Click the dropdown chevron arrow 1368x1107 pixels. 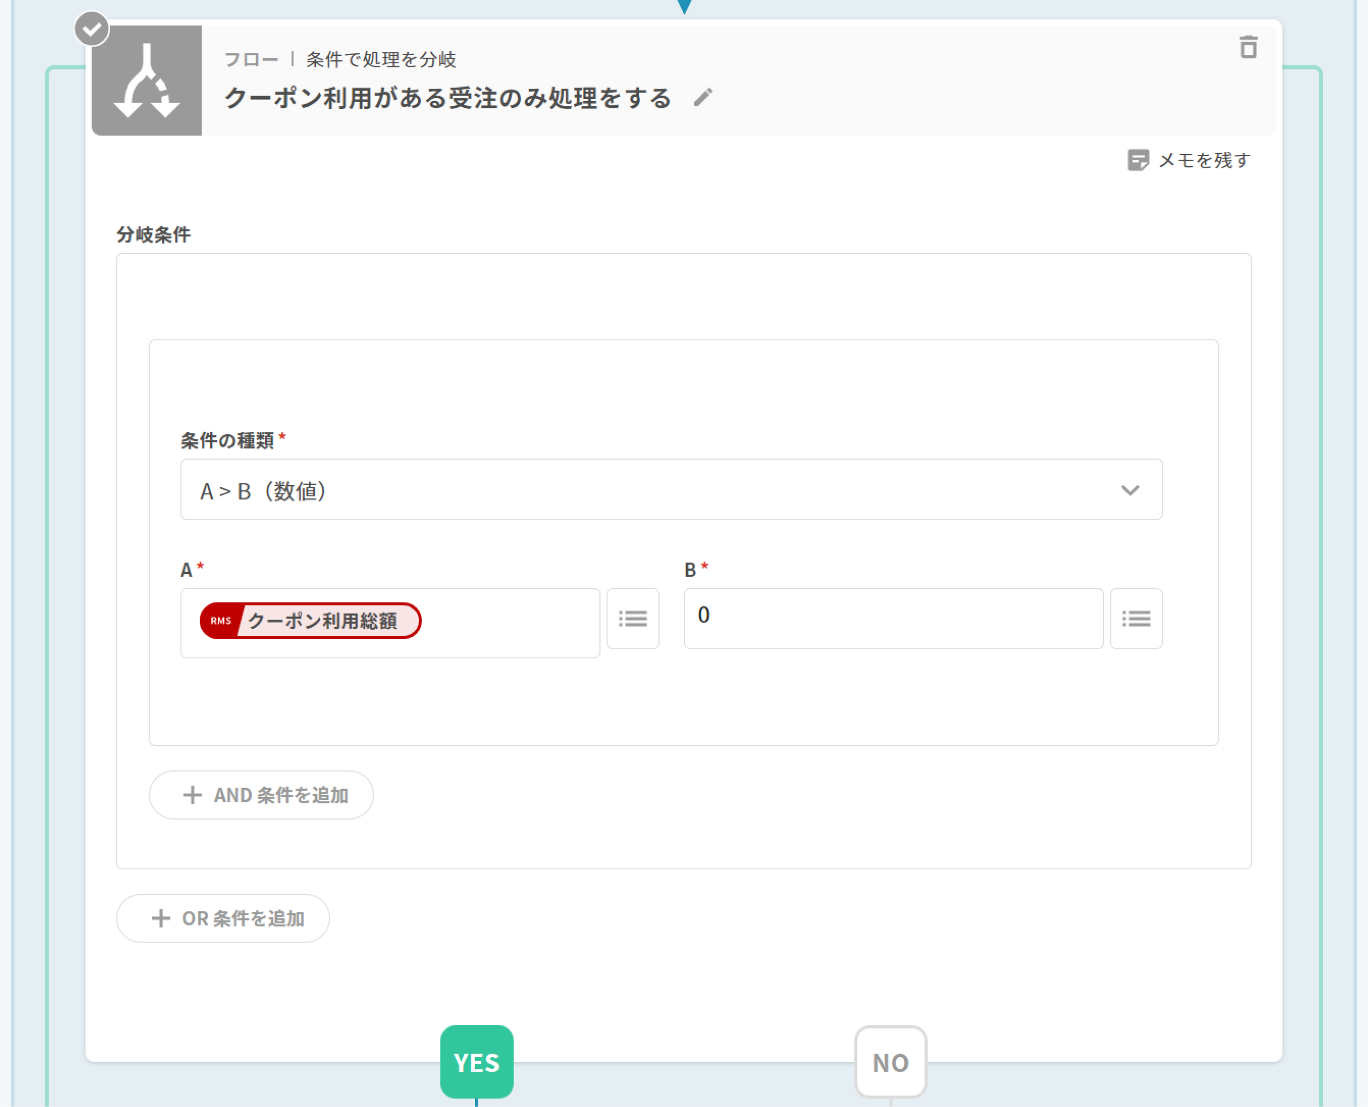(1130, 490)
